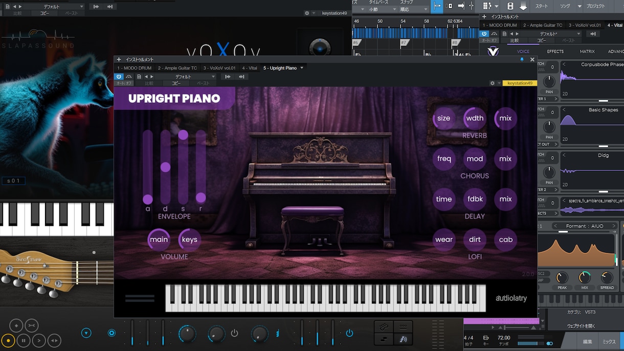The width and height of the screenshot is (624, 351).
Task: Expand dropdown arrow beside 5 - Upright Piano tab
Action: pos(302,68)
